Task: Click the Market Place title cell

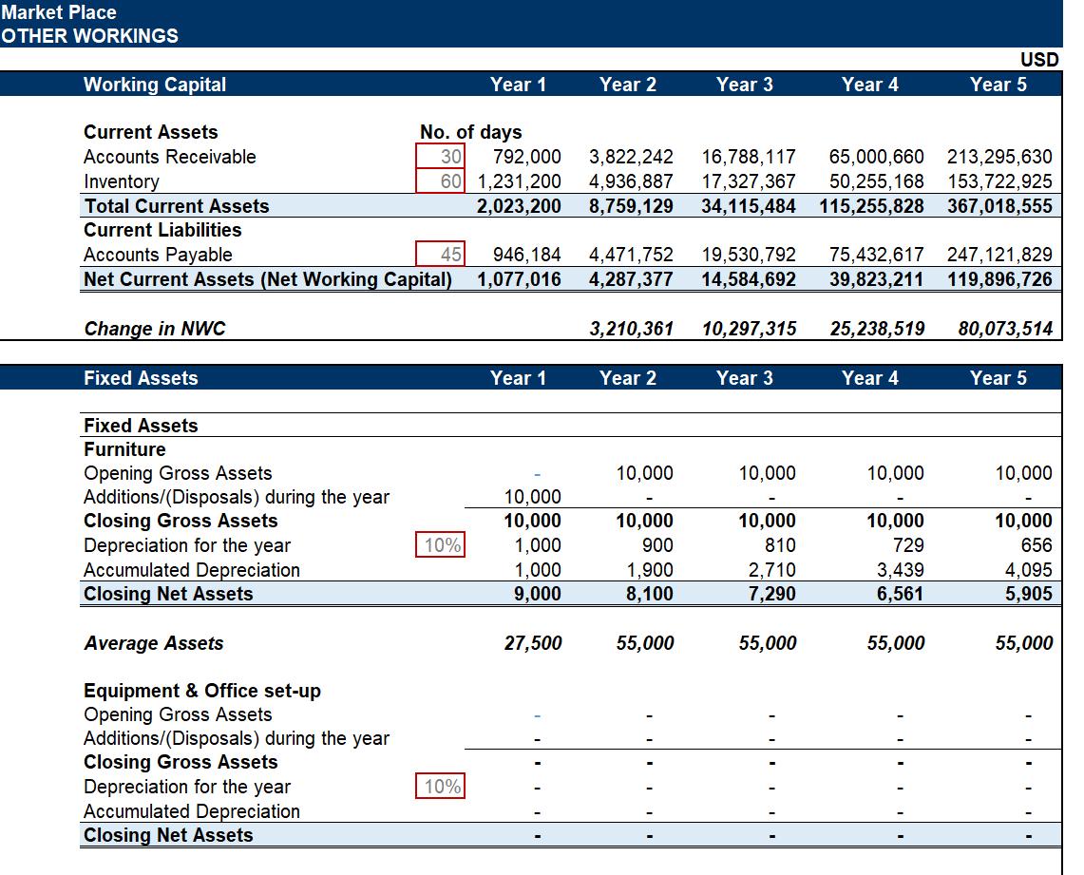Action: (x=59, y=12)
